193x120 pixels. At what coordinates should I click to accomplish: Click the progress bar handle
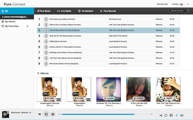point(135,114)
